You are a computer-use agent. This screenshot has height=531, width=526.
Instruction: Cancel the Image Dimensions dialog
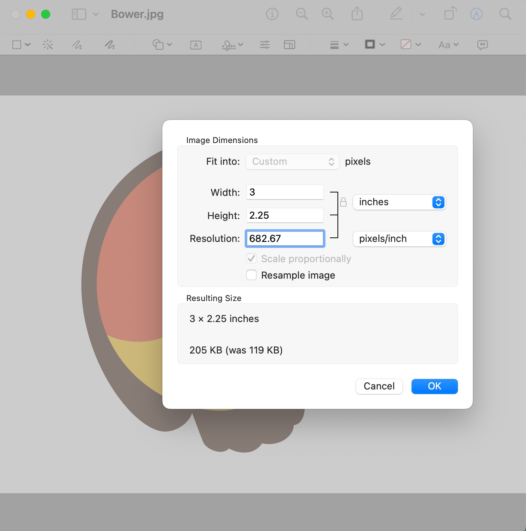(x=379, y=386)
